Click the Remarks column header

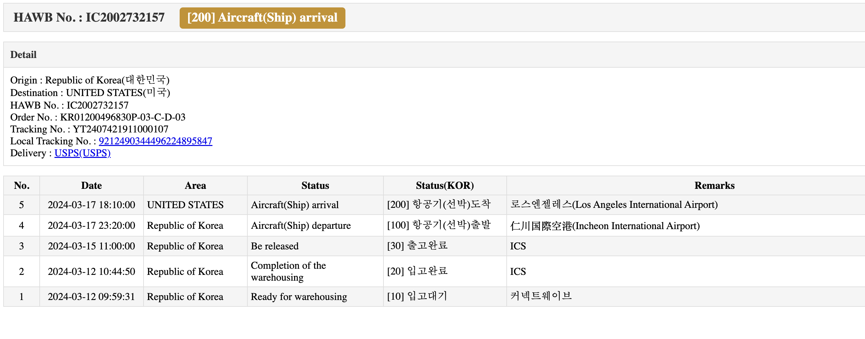(x=714, y=186)
